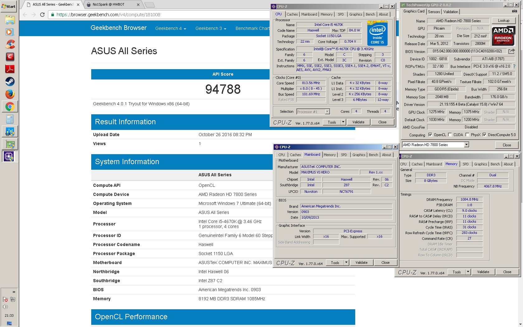Viewport: 523px width, 327px height.
Task: Open the red Comodo icon in taskbar
Action: point(10,57)
